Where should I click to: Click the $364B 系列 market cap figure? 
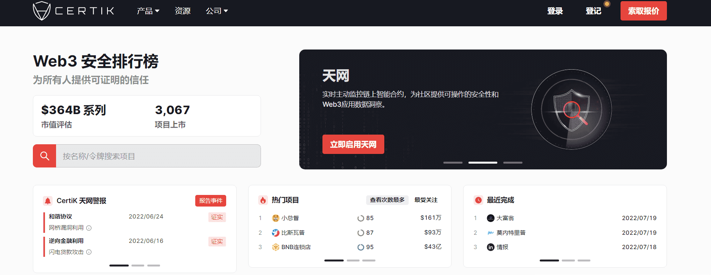point(73,110)
